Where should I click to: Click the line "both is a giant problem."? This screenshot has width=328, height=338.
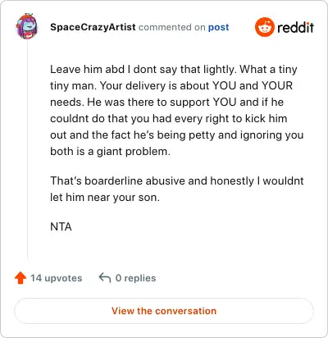click(110, 151)
